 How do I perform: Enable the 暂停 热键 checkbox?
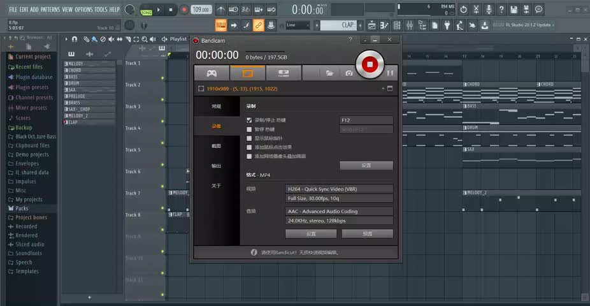[248, 129]
